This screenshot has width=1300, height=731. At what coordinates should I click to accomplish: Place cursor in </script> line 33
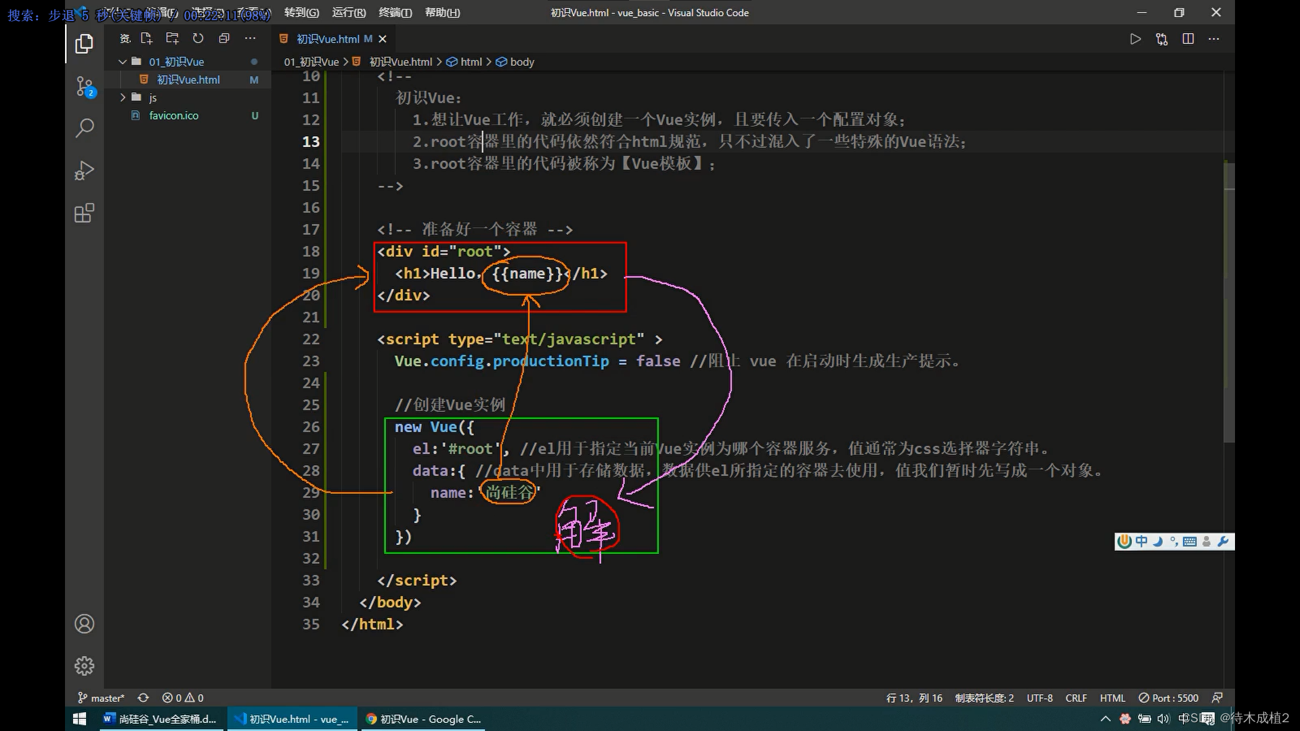(416, 581)
